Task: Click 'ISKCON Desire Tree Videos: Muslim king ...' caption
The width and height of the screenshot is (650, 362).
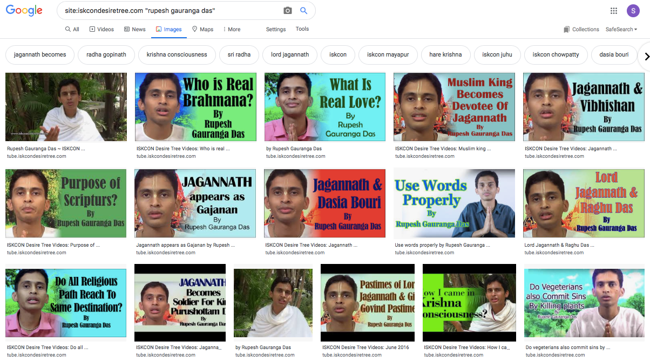Action: [x=444, y=148]
